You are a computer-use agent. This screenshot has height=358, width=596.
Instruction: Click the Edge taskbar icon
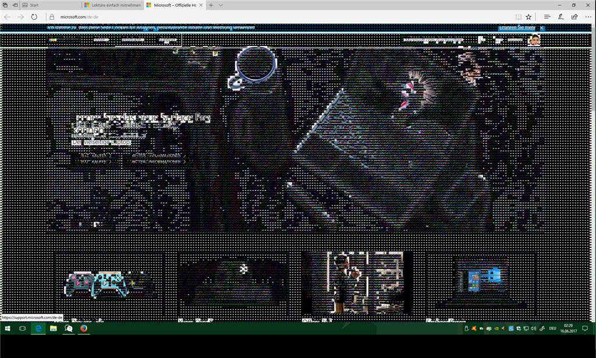[x=38, y=328]
